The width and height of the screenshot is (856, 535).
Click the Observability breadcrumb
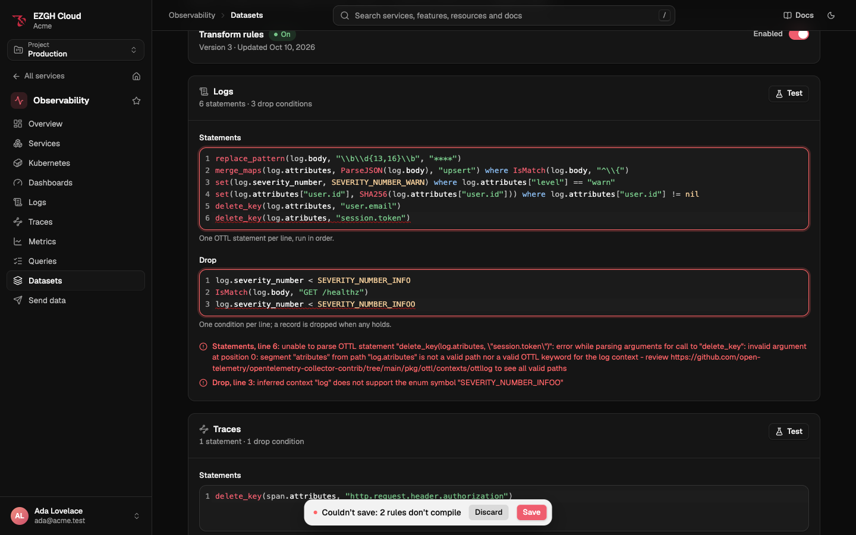192,15
